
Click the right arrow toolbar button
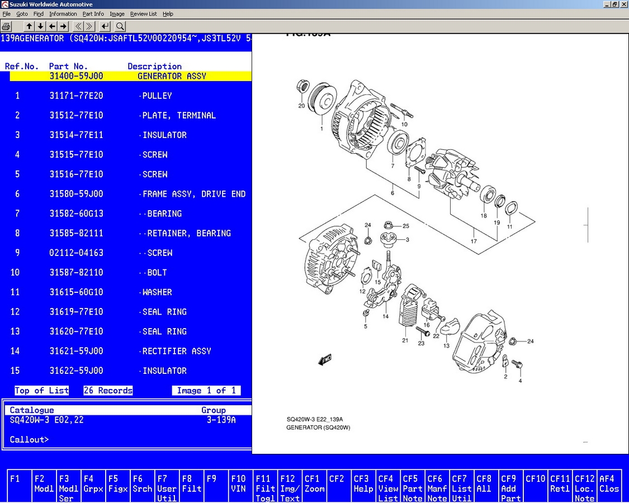pos(63,26)
